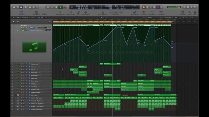This screenshot has width=209, height=117.
Task: Select the large green music note track icon
Action: 34,47
